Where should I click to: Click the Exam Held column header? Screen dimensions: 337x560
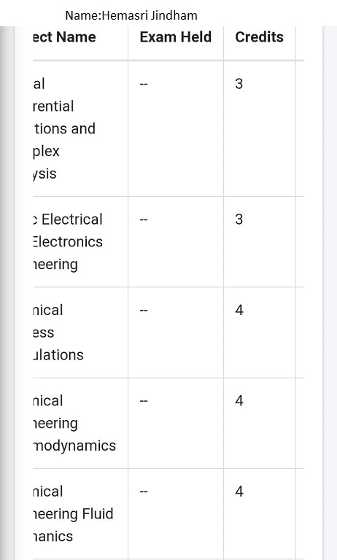176,37
